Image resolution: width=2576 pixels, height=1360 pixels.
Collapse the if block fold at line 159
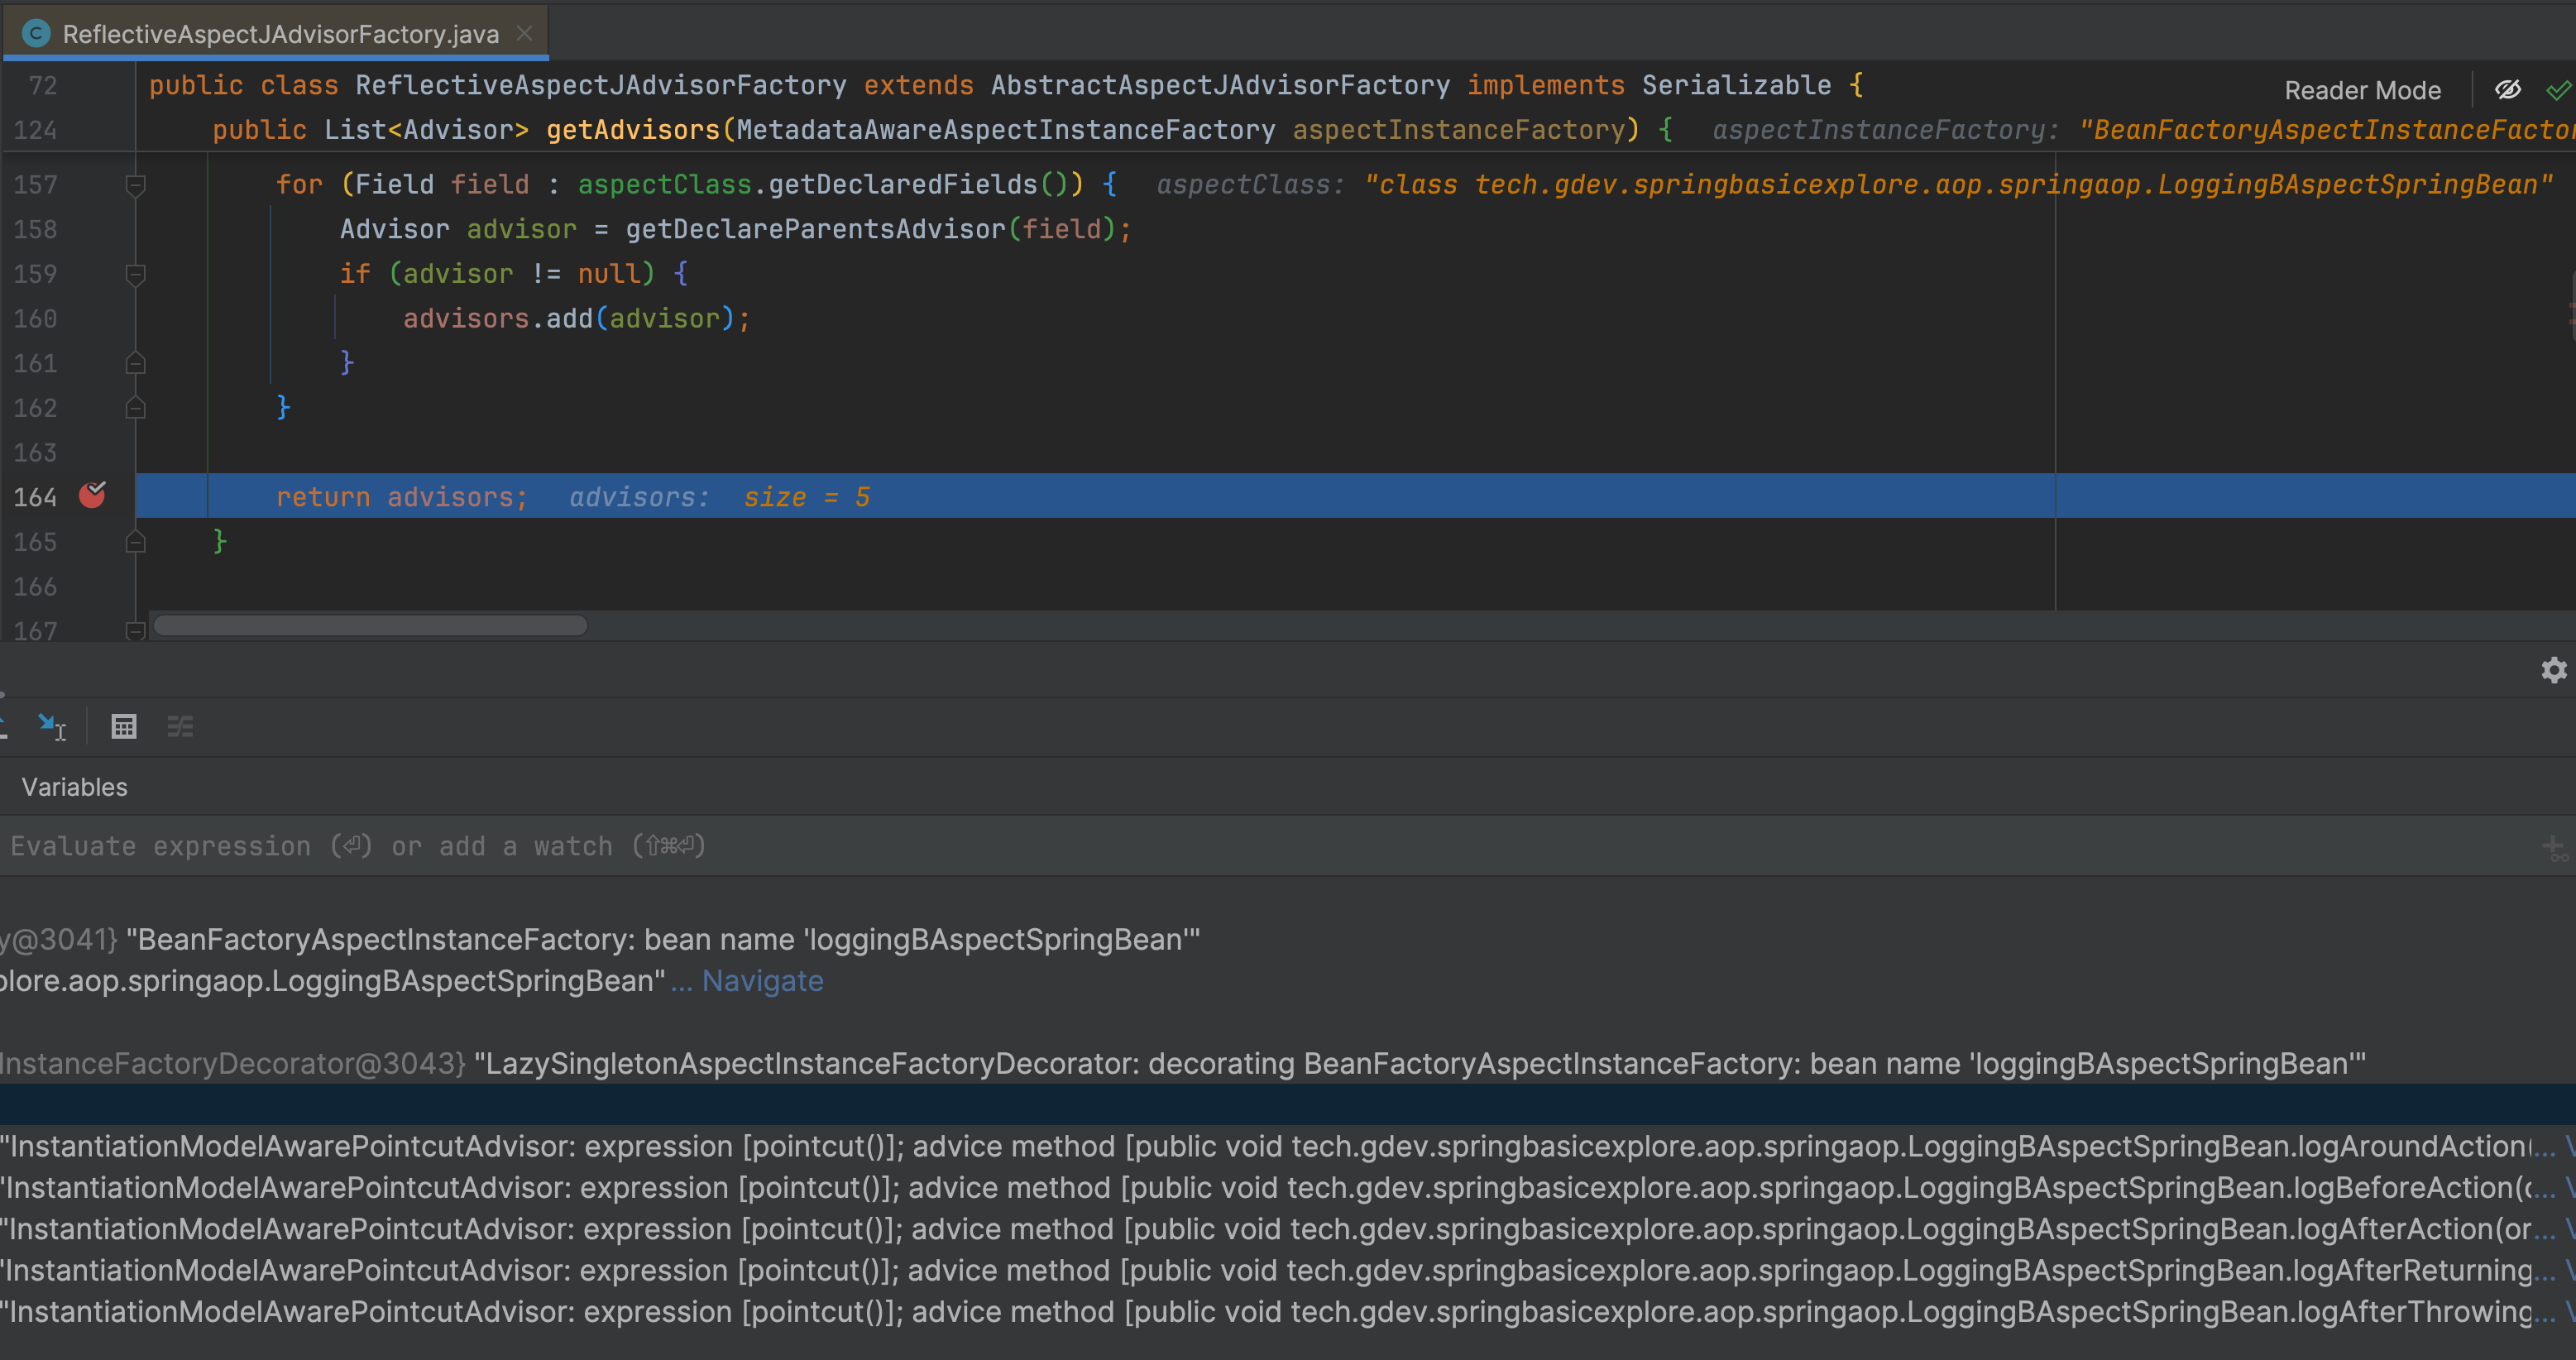(x=135, y=274)
